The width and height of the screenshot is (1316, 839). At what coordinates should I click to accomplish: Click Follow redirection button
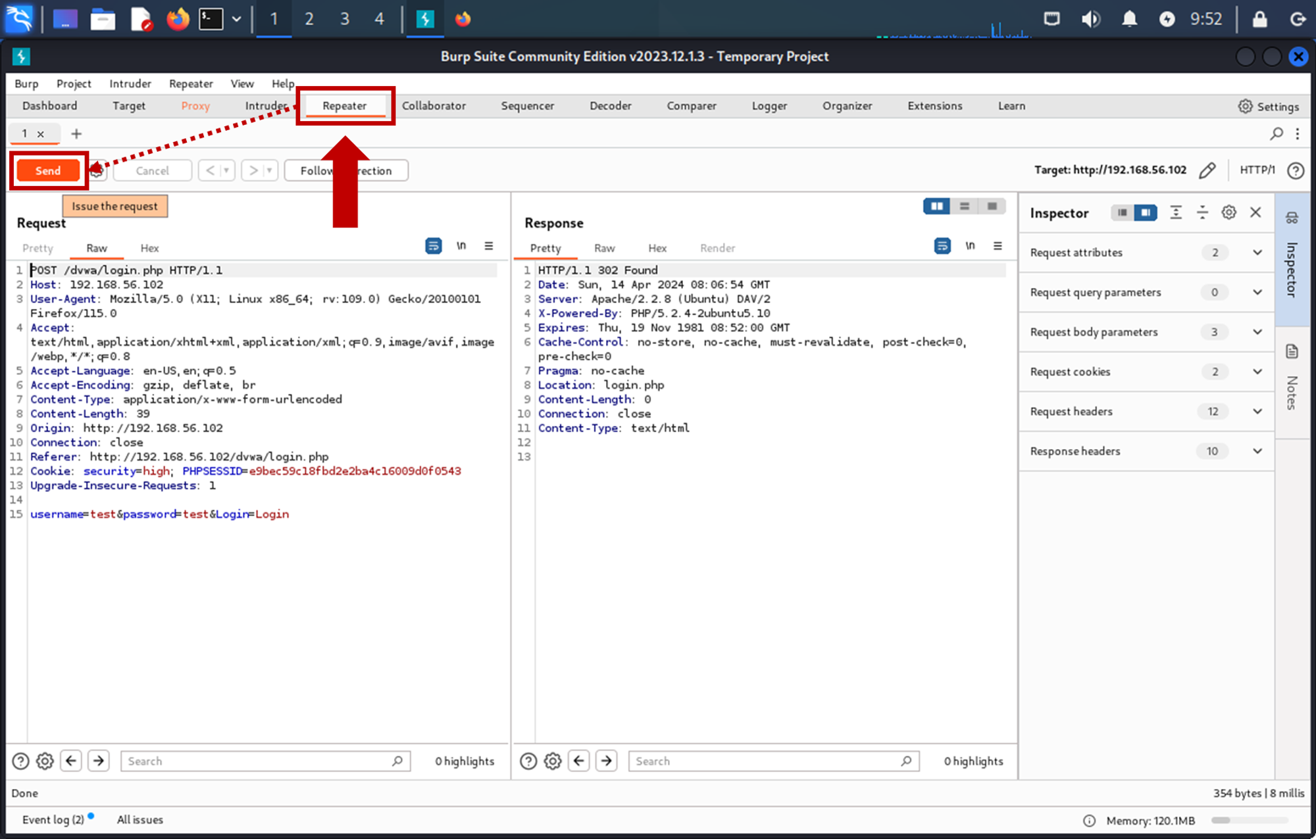[346, 170]
